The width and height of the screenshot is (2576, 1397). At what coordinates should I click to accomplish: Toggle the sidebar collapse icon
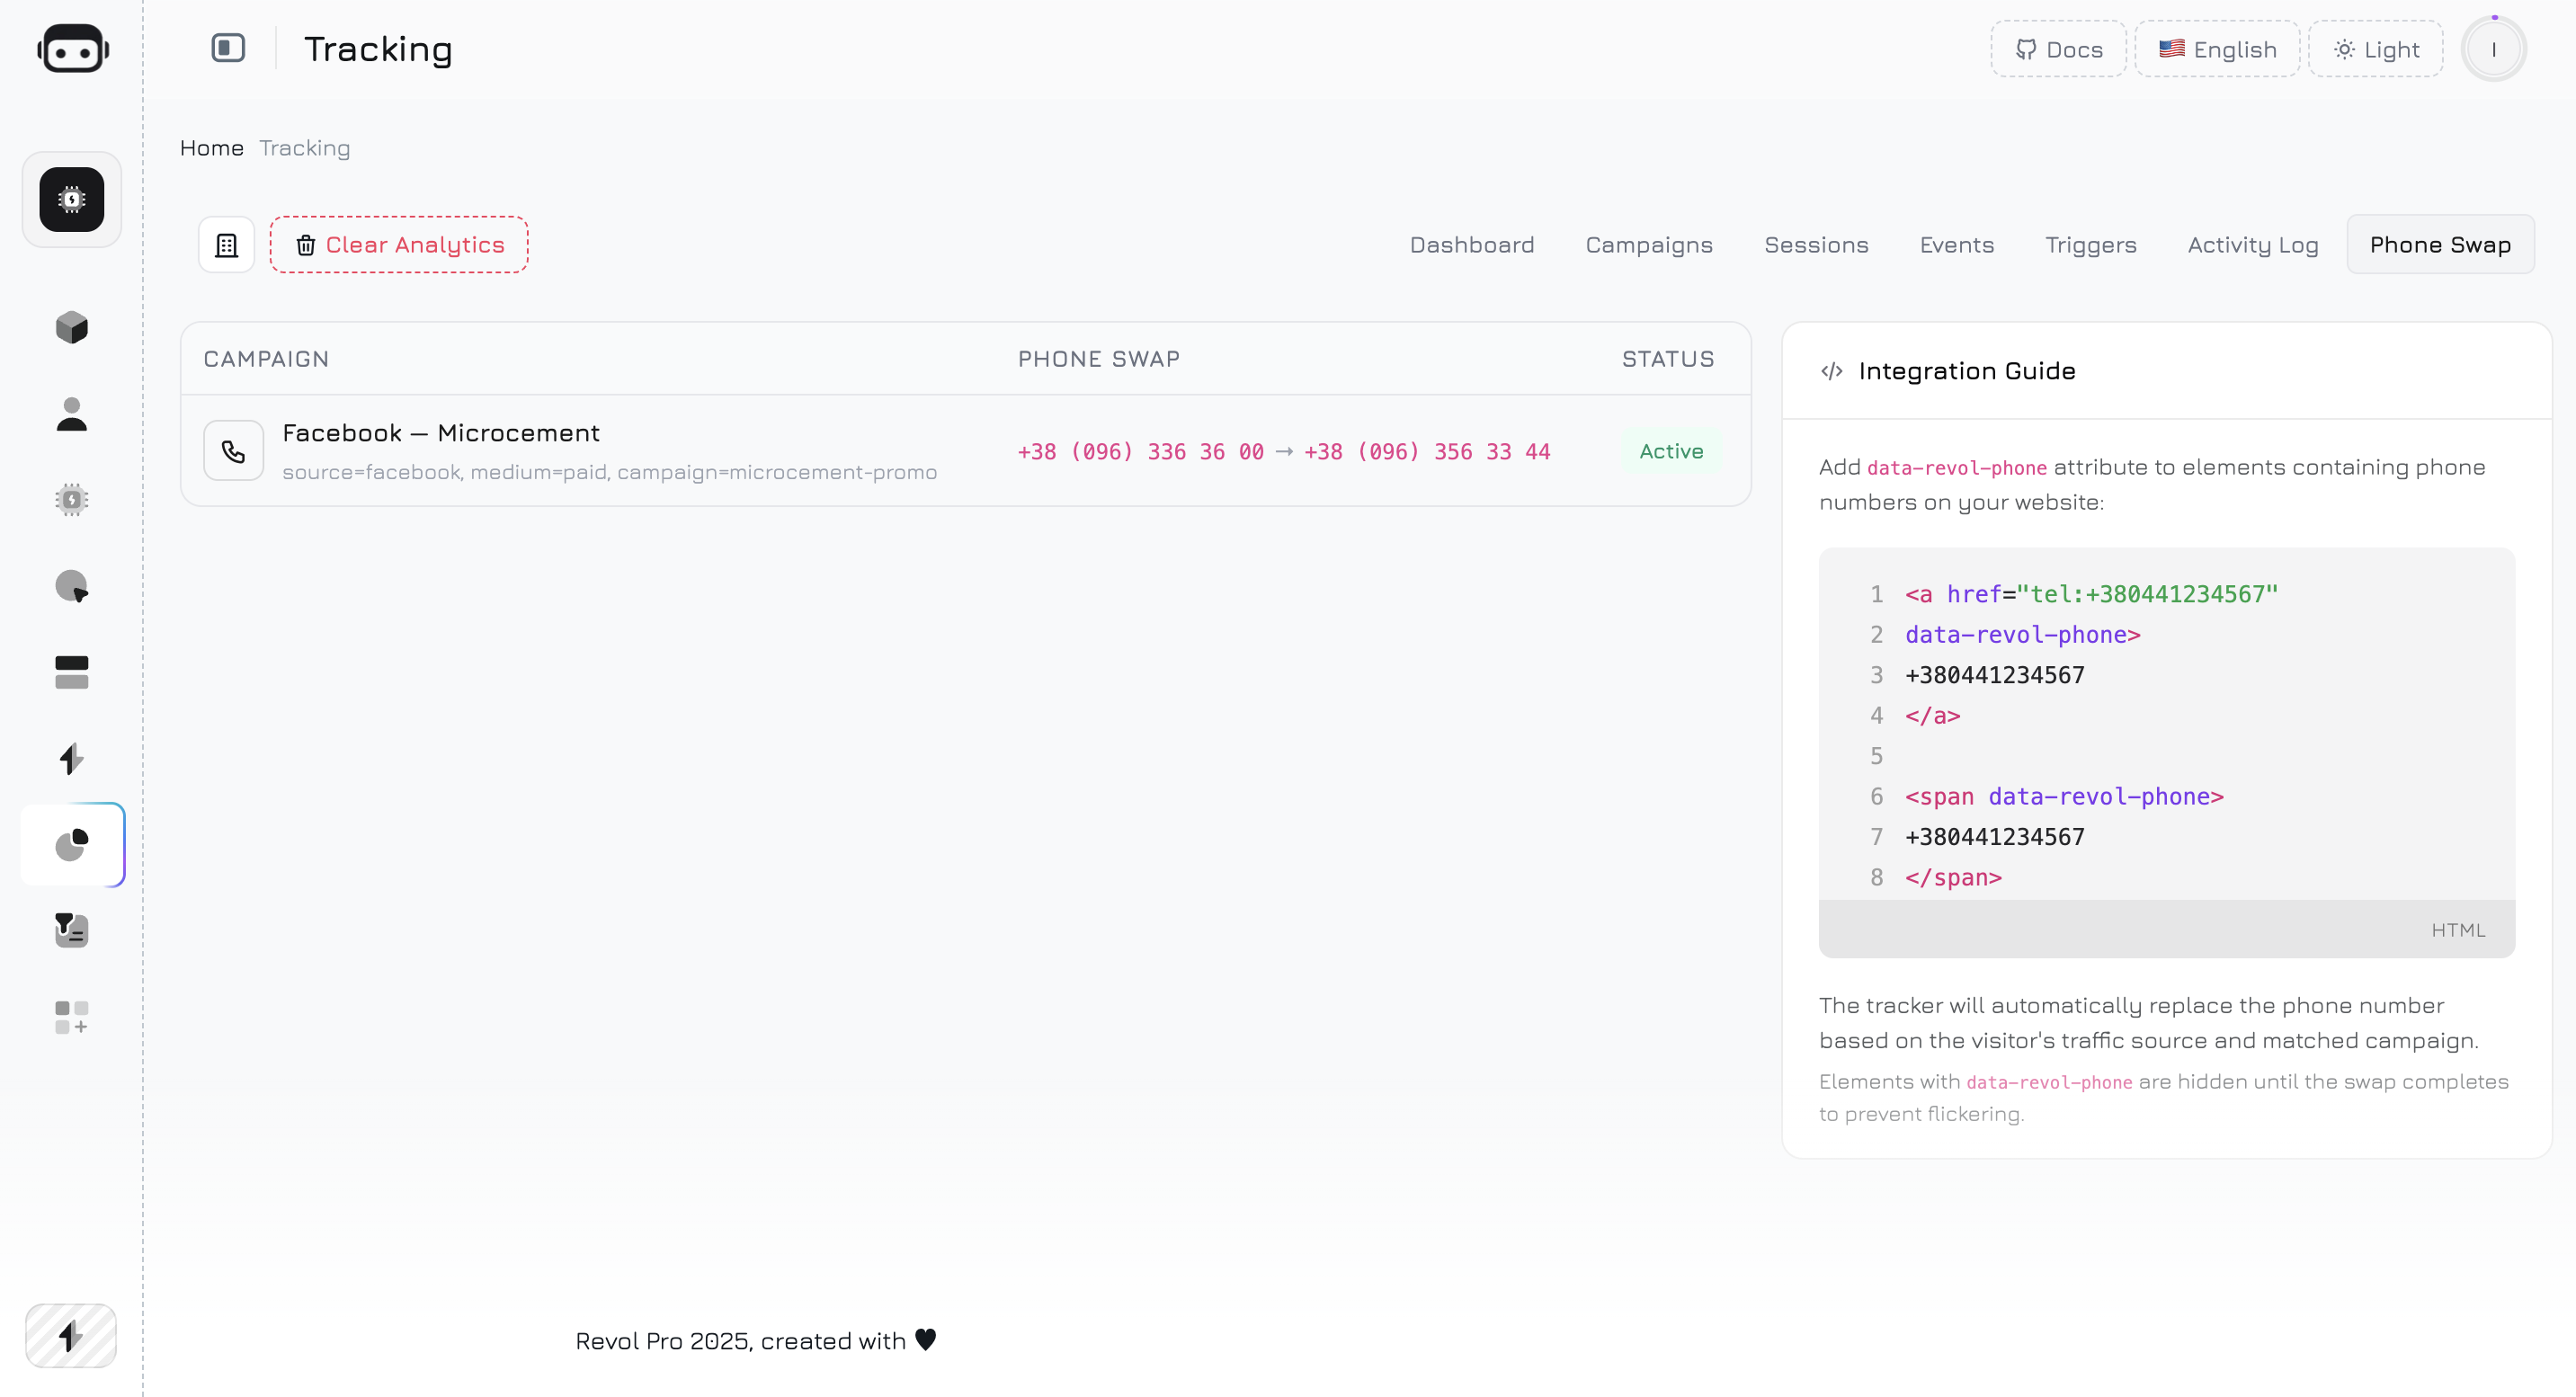tap(228, 48)
